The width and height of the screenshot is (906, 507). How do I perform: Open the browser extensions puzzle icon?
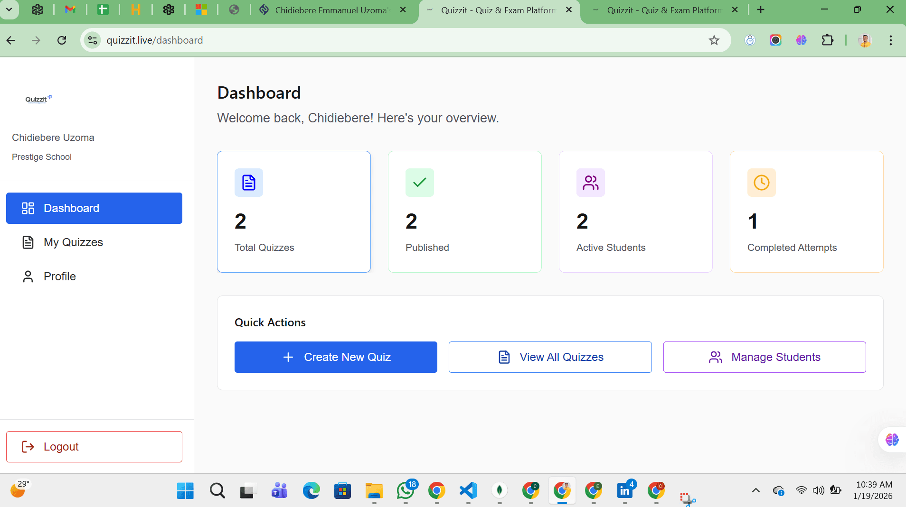(828, 40)
